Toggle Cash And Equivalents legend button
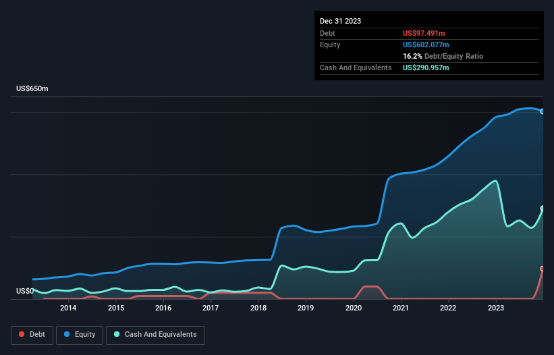 155,335
